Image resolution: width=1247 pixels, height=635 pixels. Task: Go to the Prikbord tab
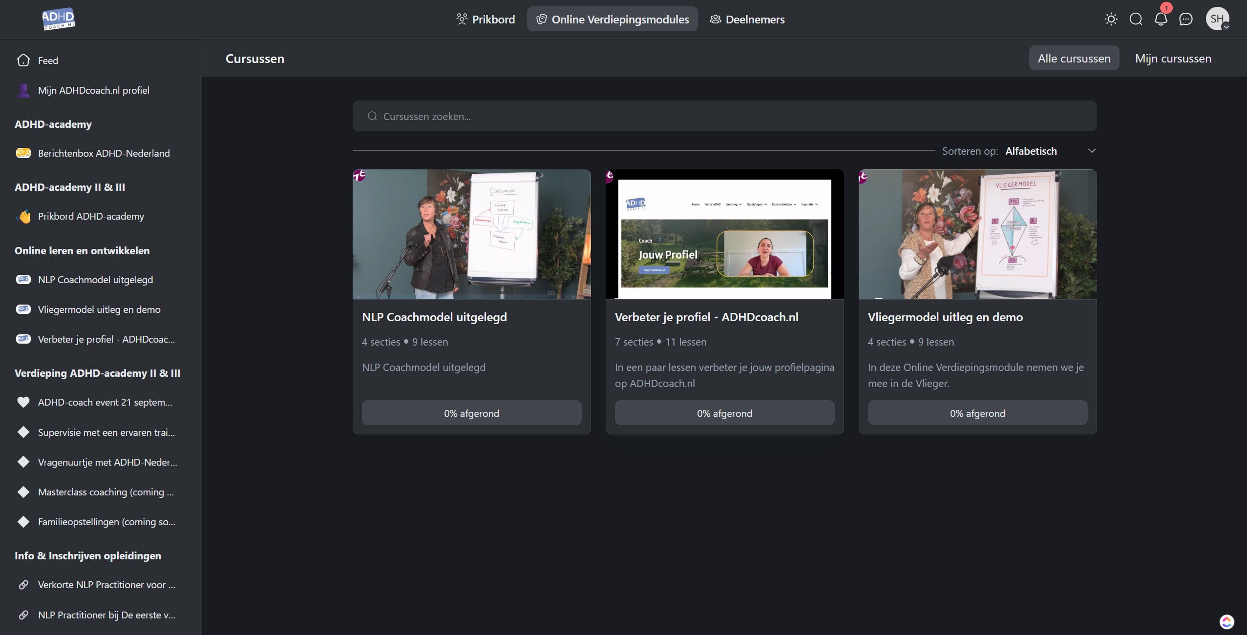click(x=486, y=19)
